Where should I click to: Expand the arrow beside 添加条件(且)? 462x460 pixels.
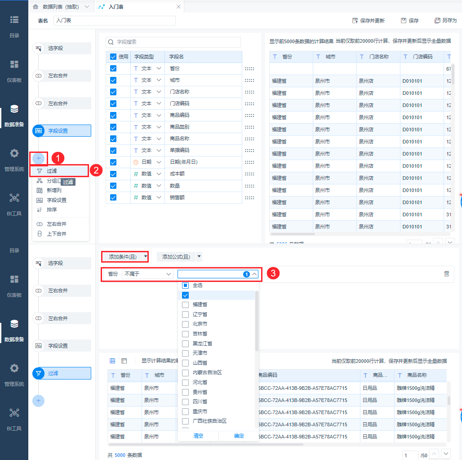146,257
